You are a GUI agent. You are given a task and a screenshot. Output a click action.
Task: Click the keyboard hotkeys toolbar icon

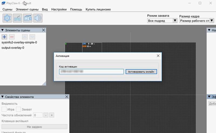tap(18, 18)
